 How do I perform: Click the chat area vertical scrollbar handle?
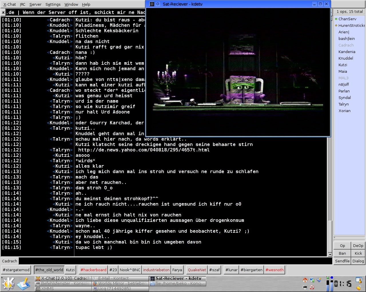[330, 236]
